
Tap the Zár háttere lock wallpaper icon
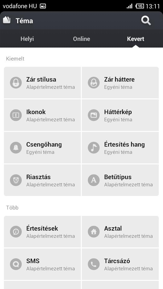(x=94, y=82)
